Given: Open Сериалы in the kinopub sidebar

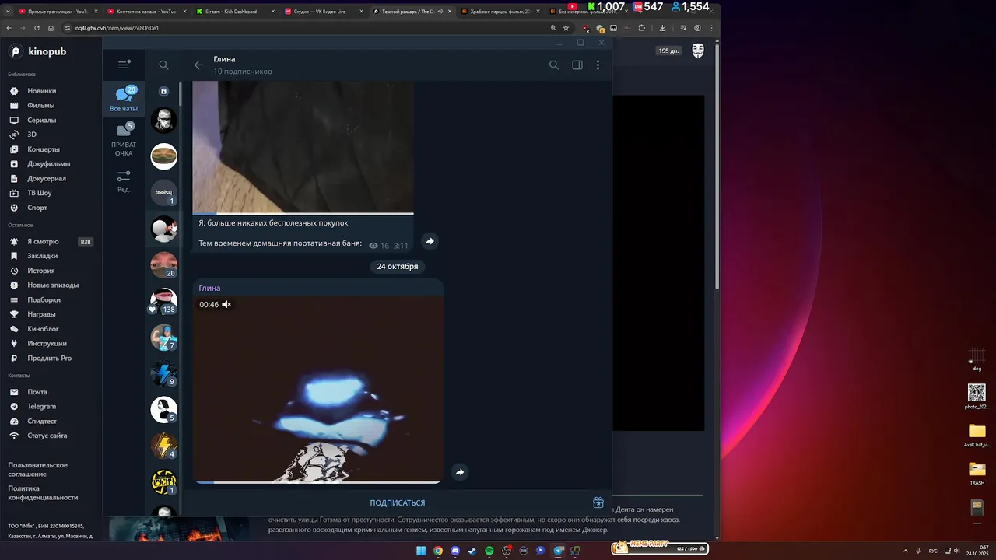Looking at the screenshot, I should click(x=41, y=121).
